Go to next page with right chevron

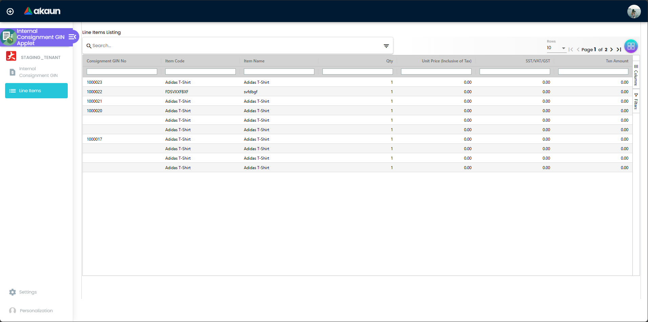pos(611,49)
